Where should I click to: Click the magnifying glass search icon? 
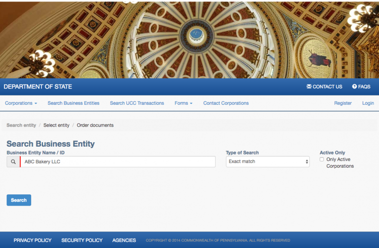pyautogui.click(x=13, y=162)
